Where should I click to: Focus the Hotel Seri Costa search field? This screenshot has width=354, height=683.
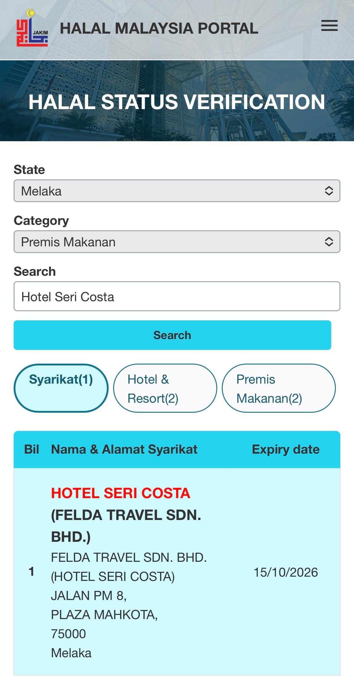click(x=177, y=296)
